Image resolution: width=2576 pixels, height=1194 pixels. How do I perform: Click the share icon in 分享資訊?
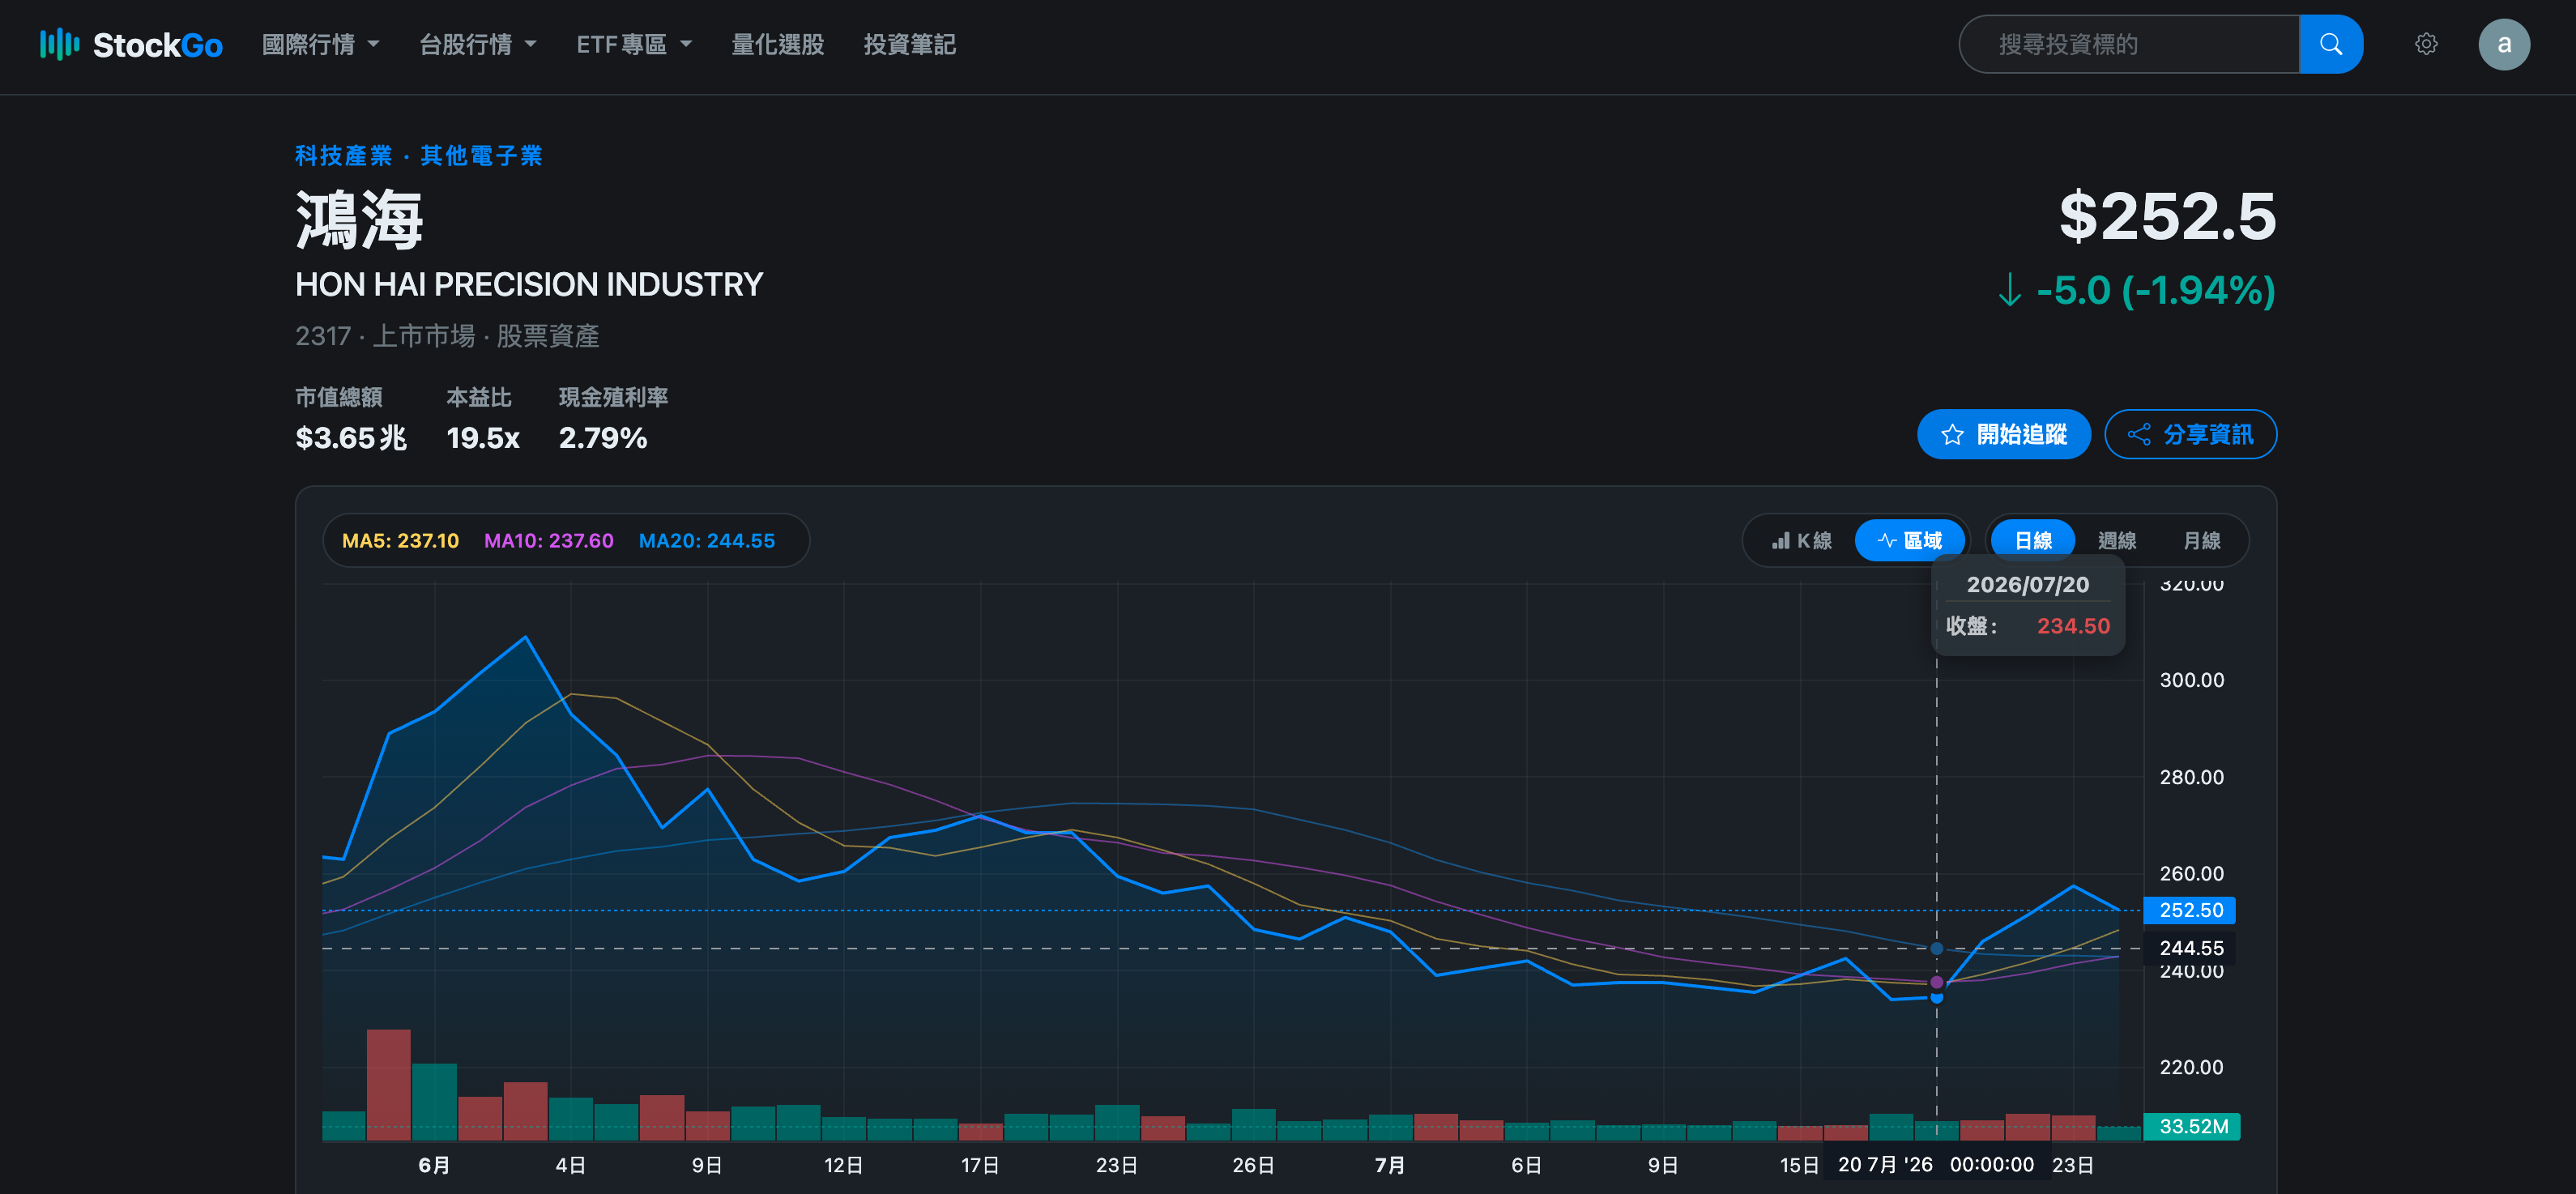pos(2138,435)
